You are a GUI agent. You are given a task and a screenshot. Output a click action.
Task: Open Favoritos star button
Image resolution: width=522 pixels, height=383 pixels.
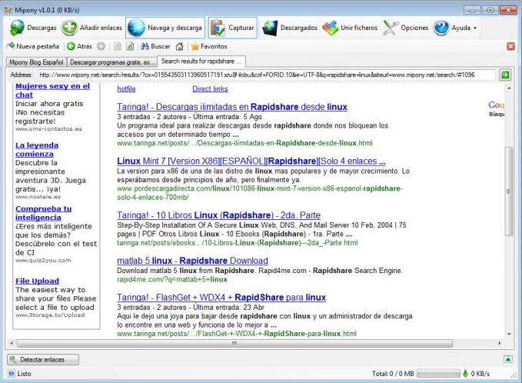[x=209, y=46]
